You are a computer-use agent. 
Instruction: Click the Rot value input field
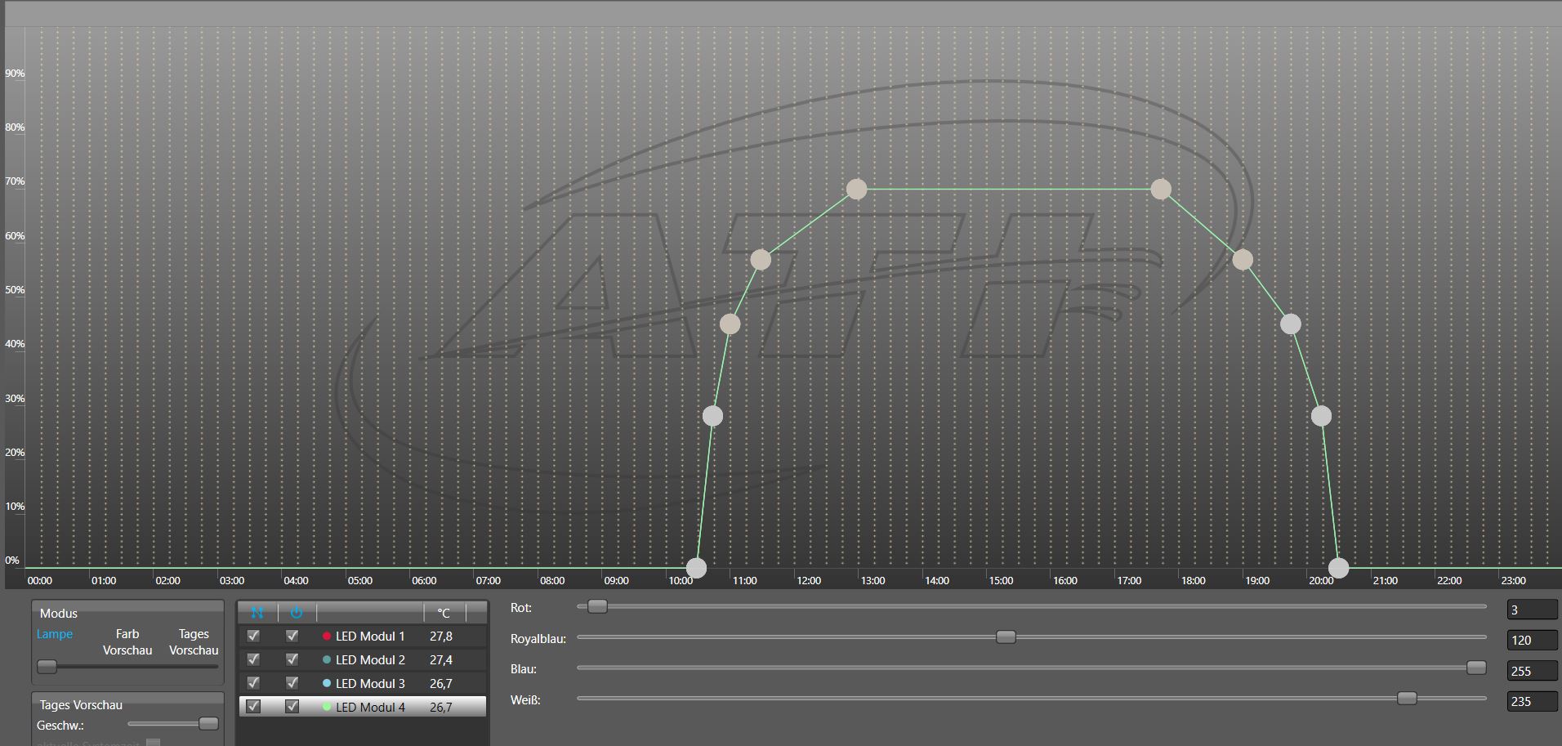1531,610
